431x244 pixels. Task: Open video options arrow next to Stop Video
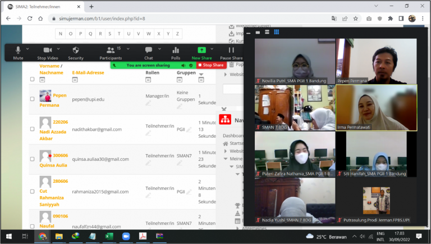click(58, 49)
